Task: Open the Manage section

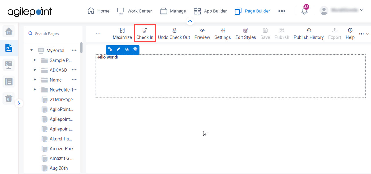Action: [x=173, y=11]
